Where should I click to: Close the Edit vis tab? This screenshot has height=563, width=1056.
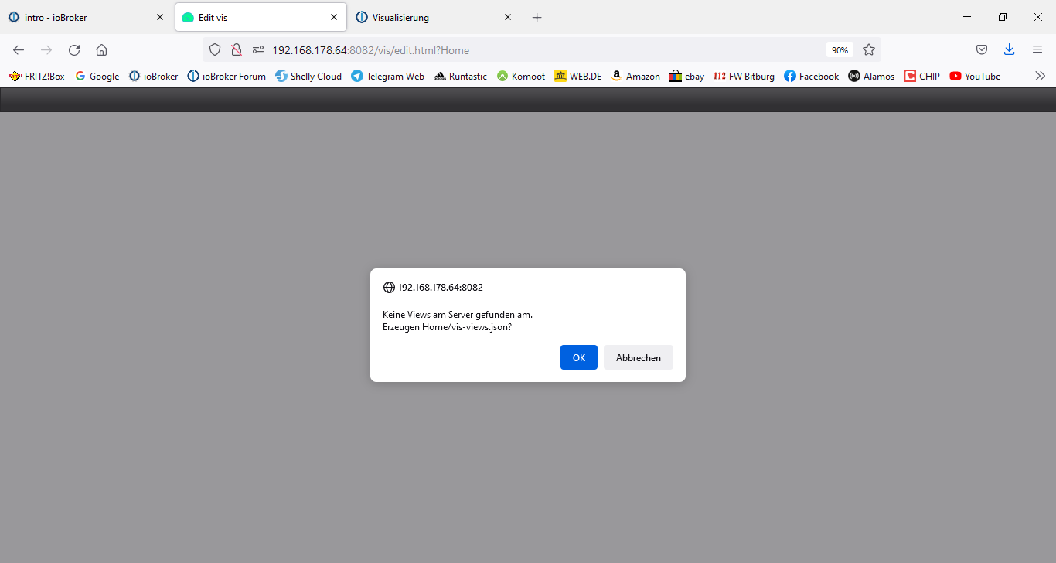click(334, 17)
